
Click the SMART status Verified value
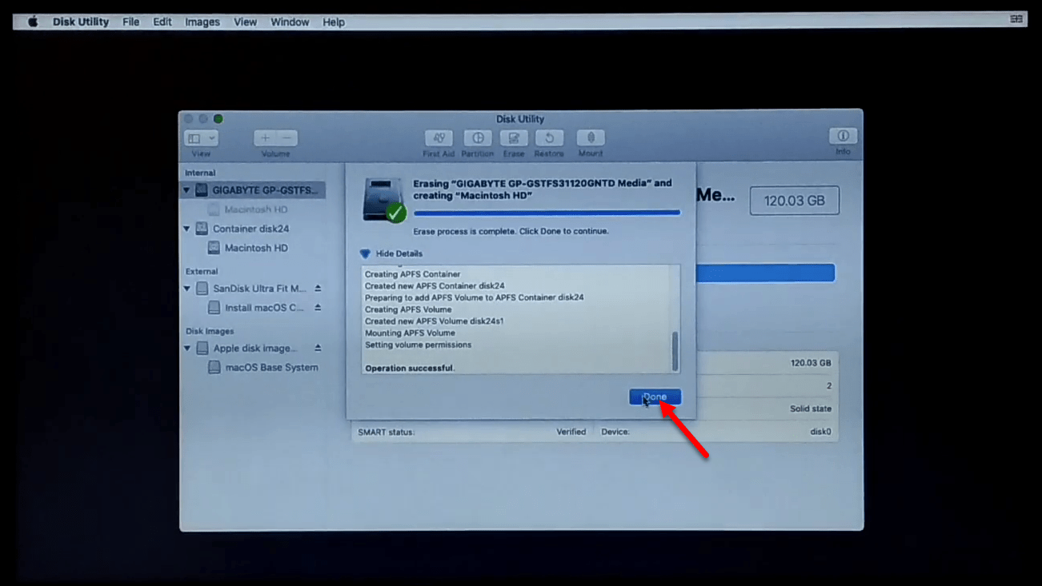coord(571,432)
